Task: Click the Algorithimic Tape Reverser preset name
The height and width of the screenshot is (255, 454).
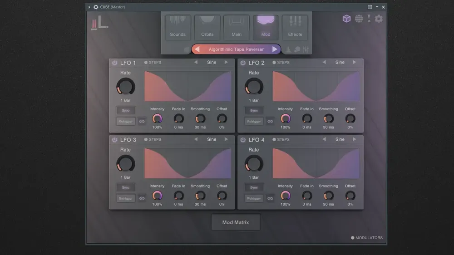Action: (236, 49)
